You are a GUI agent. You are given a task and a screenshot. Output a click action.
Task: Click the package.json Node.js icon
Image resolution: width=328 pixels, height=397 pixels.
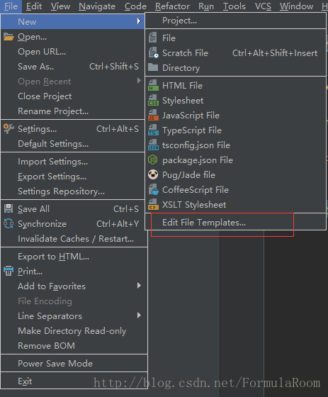tap(153, 160)
